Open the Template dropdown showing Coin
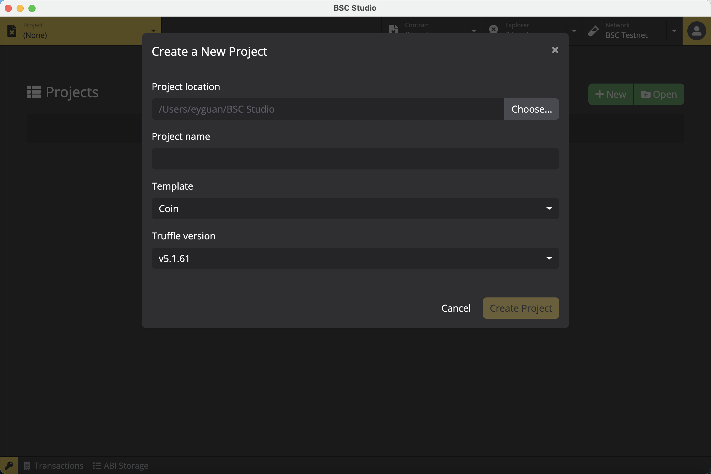Screen dimensions: 711x474 [355, 209]
